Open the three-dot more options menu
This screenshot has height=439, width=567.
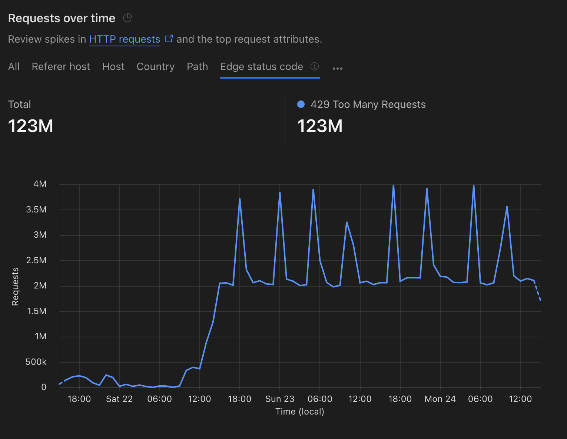click(337, 68)
